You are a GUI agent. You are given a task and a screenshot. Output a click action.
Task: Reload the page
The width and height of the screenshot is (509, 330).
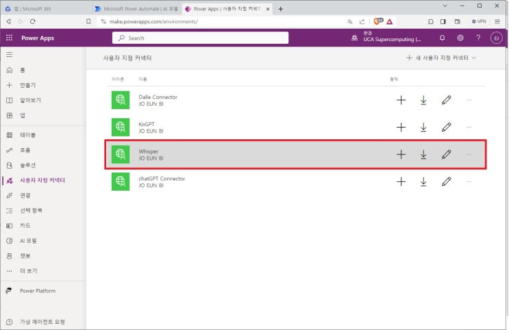click(x=32, y=21)
